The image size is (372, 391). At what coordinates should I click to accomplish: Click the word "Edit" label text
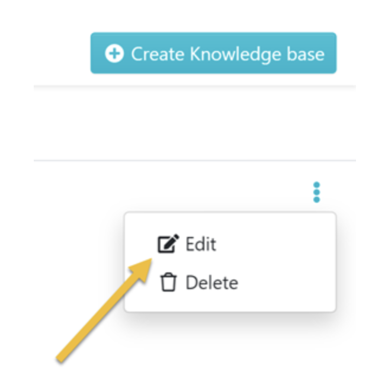pos(201,244)
